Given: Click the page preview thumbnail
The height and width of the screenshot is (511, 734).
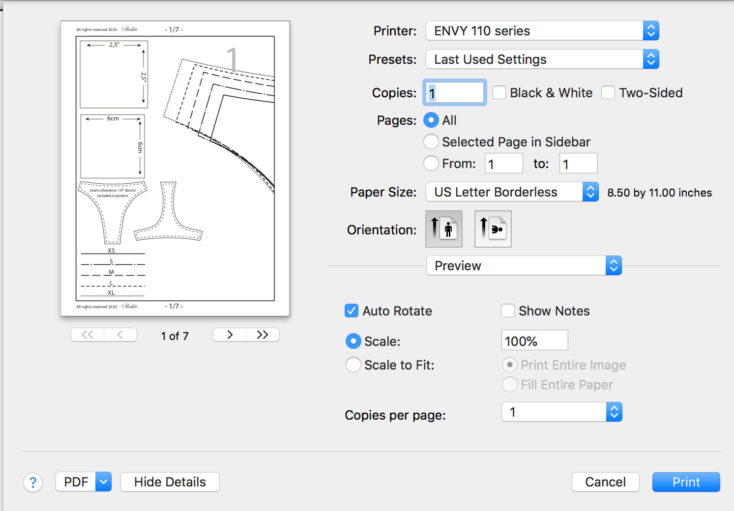Looking at the screenshot, I should 176,168.
